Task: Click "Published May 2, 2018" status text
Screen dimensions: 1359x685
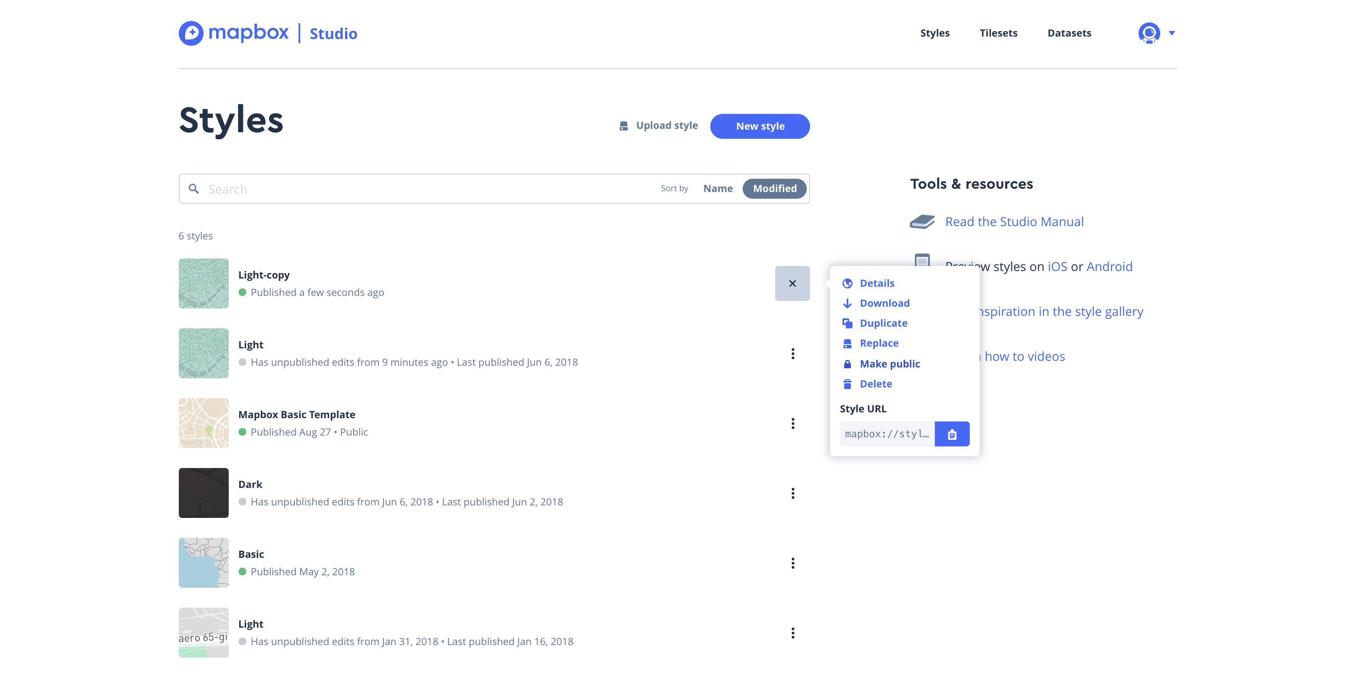Action: tap(303, 572)
